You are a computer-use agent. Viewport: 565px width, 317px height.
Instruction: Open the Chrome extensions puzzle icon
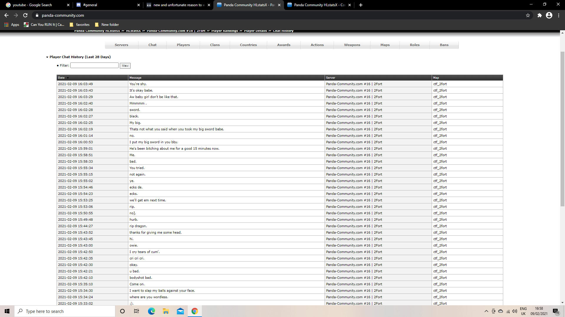(x=539, y=15)
